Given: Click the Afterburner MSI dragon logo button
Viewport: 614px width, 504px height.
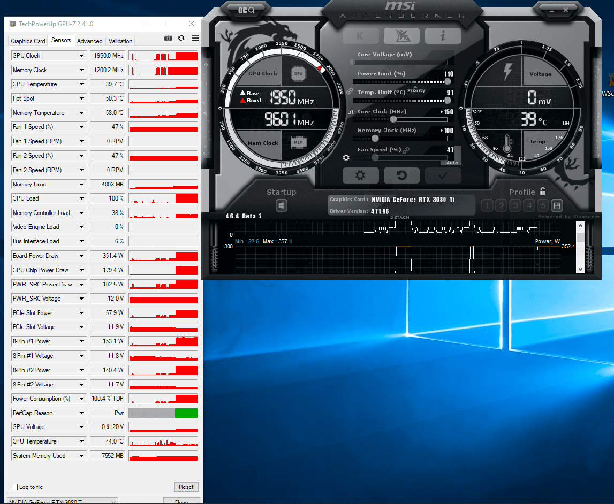Looking at the screenshot, I should tap(402, 36).
